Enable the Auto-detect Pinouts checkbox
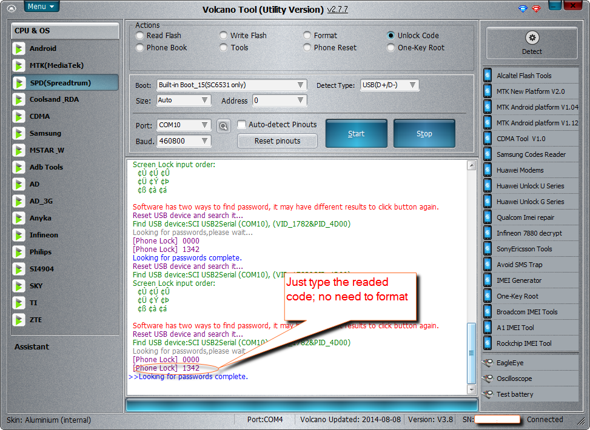This screenshot has width=590, height=430. [x=241, y=124]
